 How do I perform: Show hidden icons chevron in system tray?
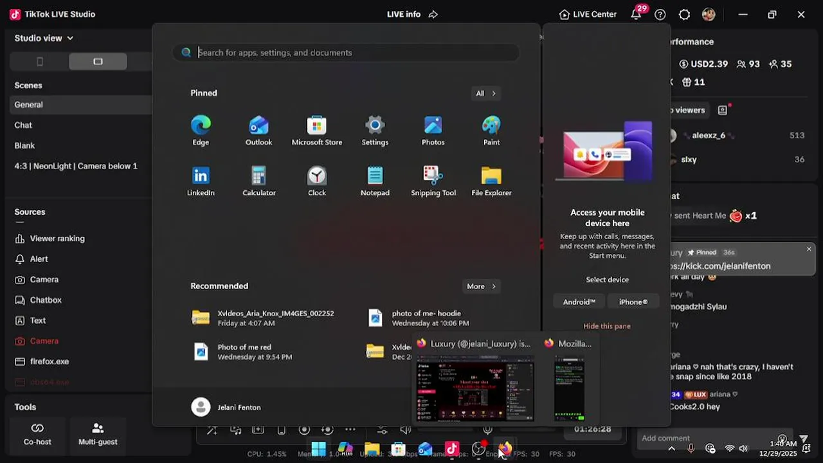click(671, 448)
